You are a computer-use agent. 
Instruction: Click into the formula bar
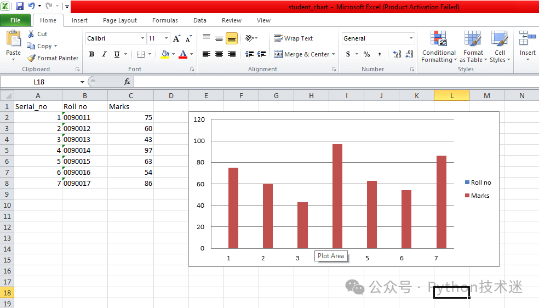click(336, 82)
